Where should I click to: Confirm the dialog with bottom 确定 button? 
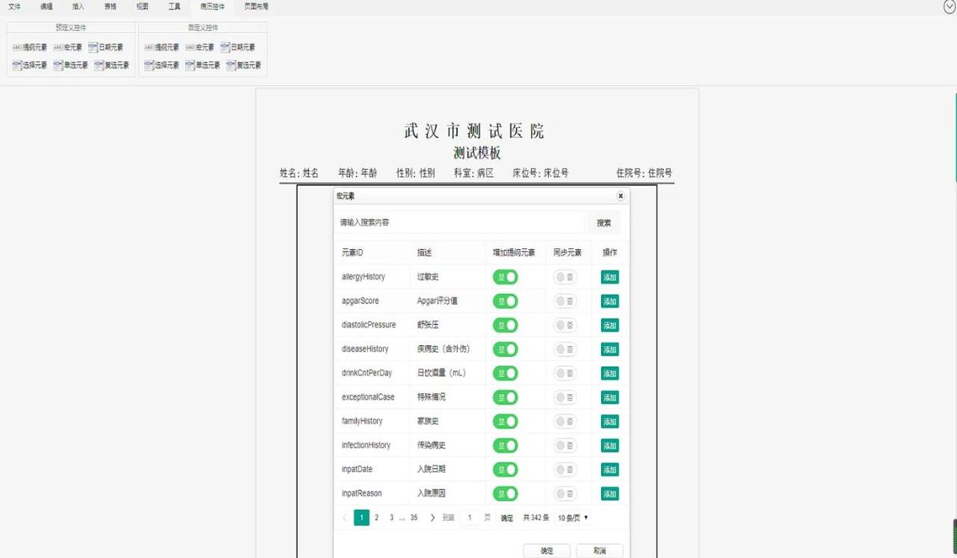547,551
